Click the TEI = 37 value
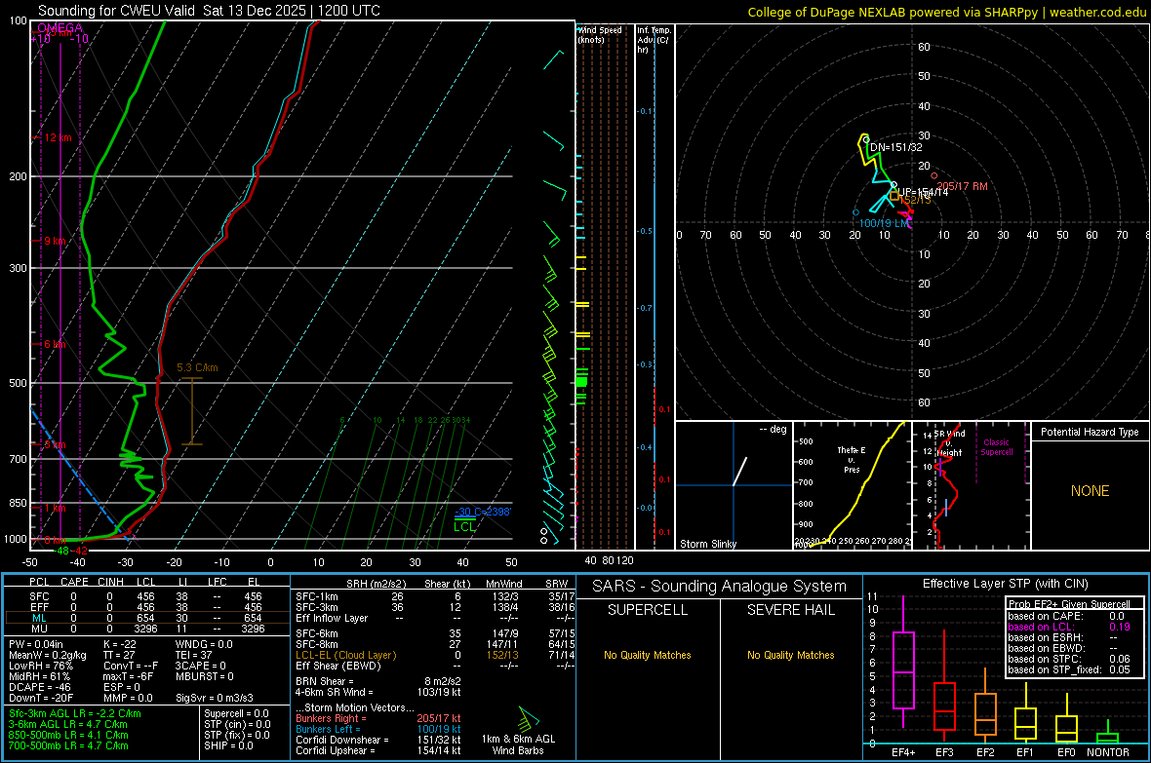 (194, 655)
